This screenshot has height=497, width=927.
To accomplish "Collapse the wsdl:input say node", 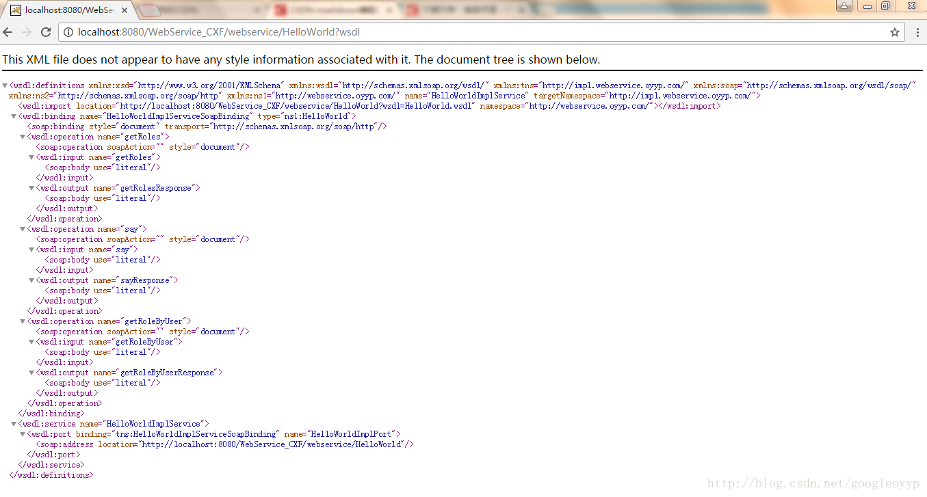I will coord(31,250).
